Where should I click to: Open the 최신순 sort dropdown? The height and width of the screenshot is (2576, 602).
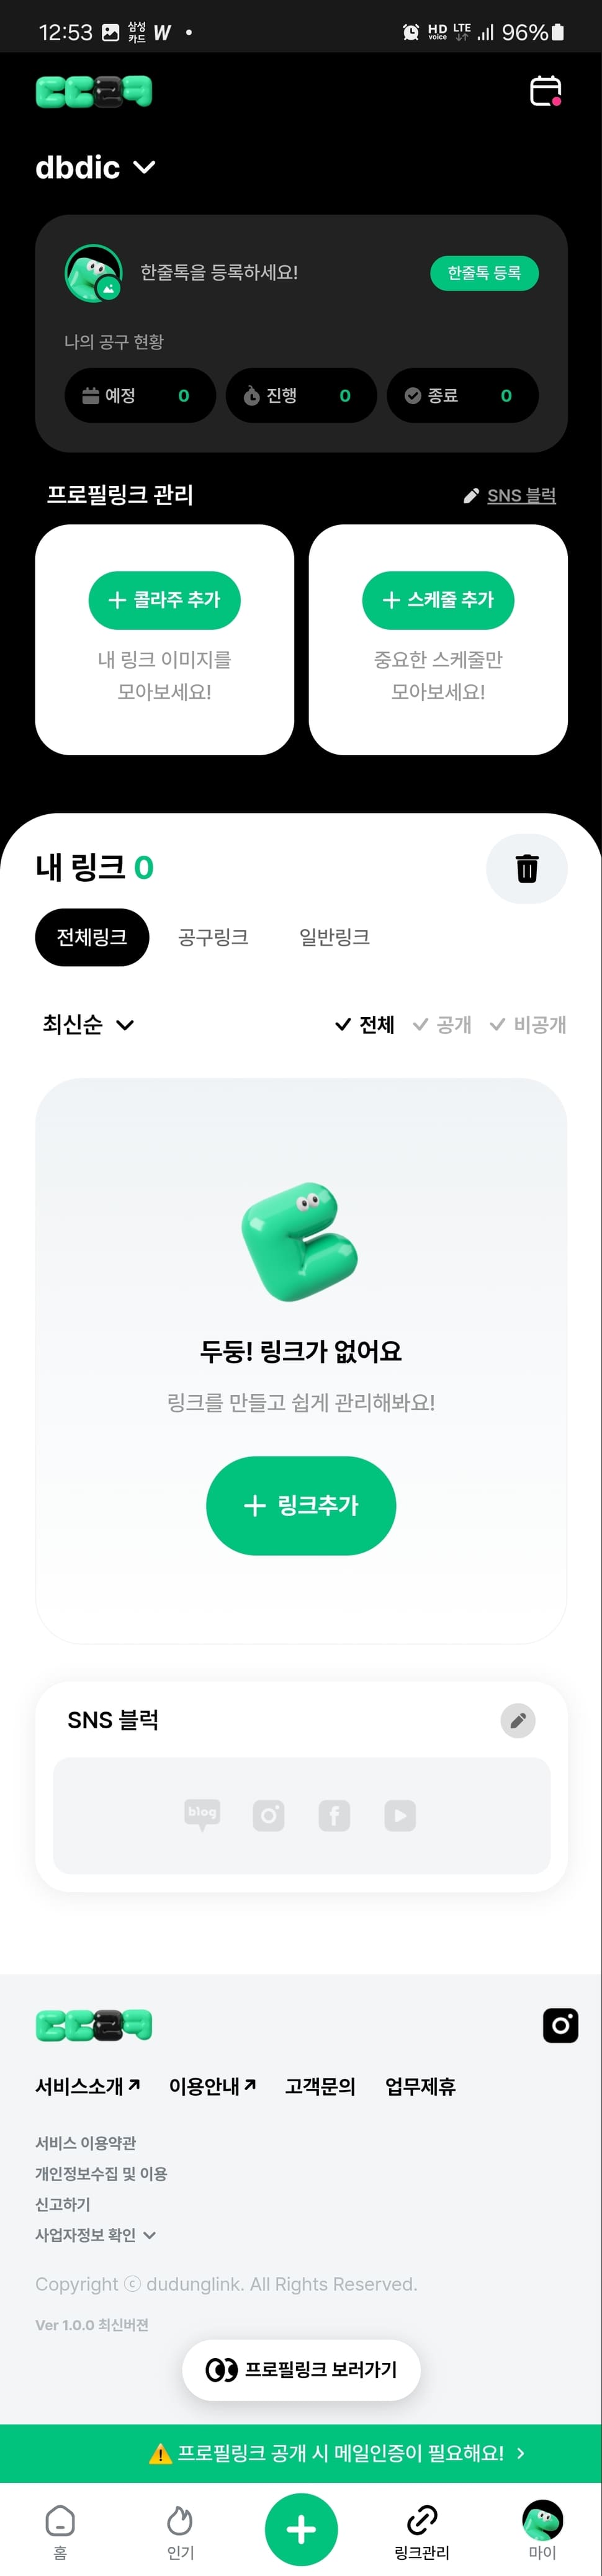coord(86,1025)
